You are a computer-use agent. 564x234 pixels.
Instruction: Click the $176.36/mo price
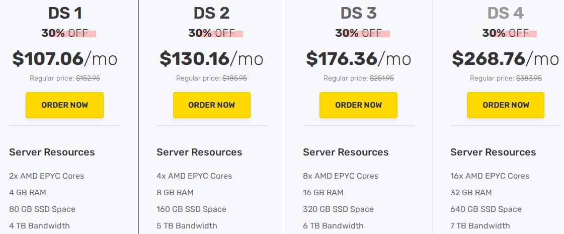click(359, 59)
